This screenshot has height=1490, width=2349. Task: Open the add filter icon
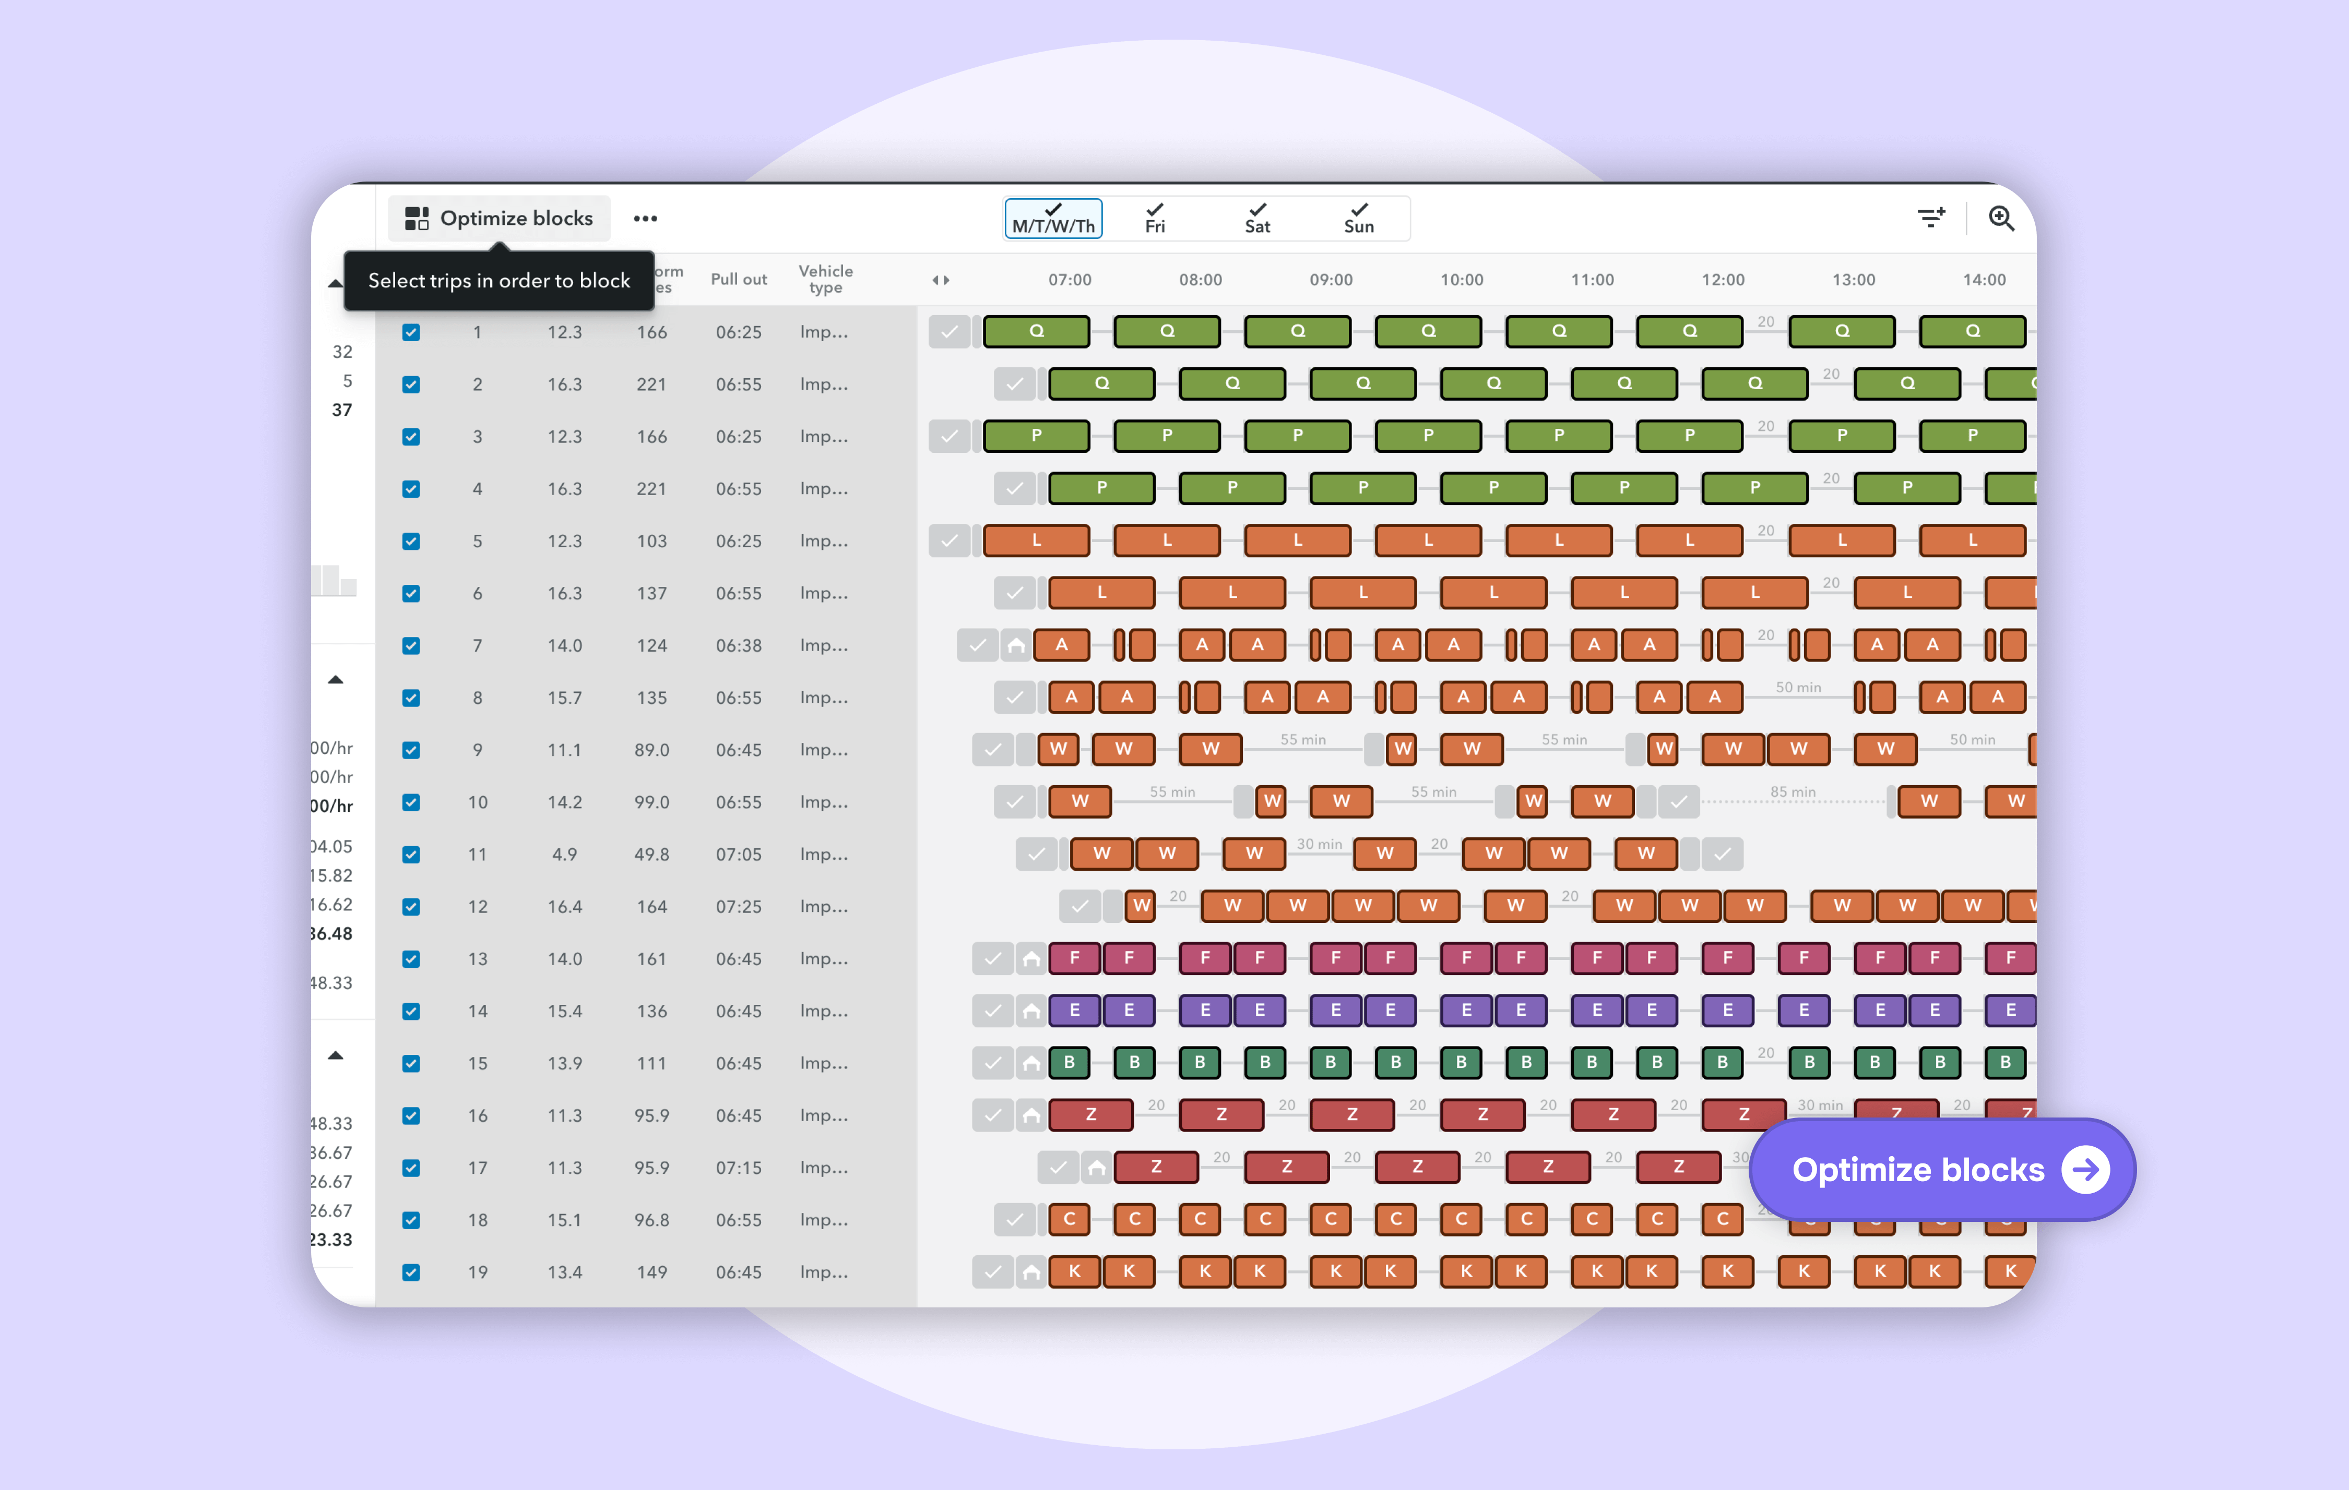point(1930,219)
